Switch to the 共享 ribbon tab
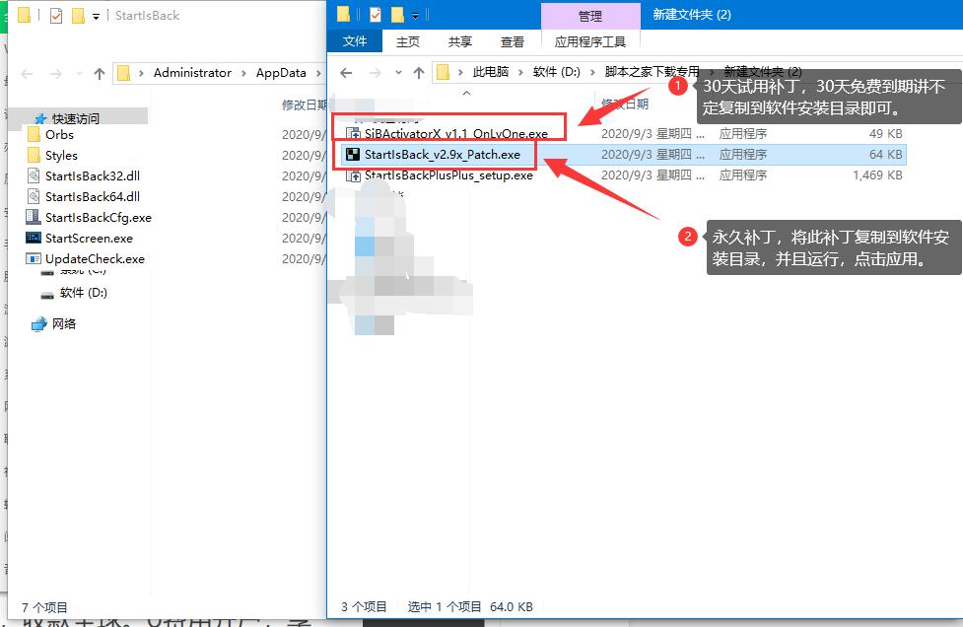 point(460,41)
